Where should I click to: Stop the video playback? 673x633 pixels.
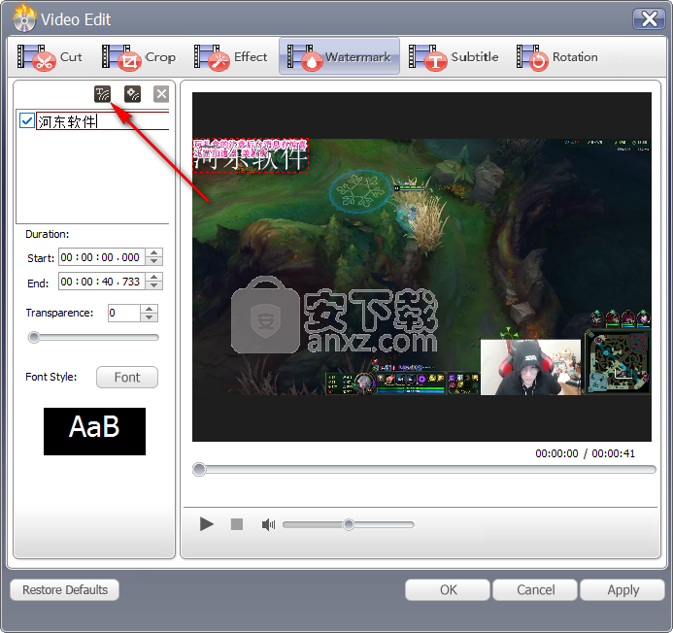[237, 524]
